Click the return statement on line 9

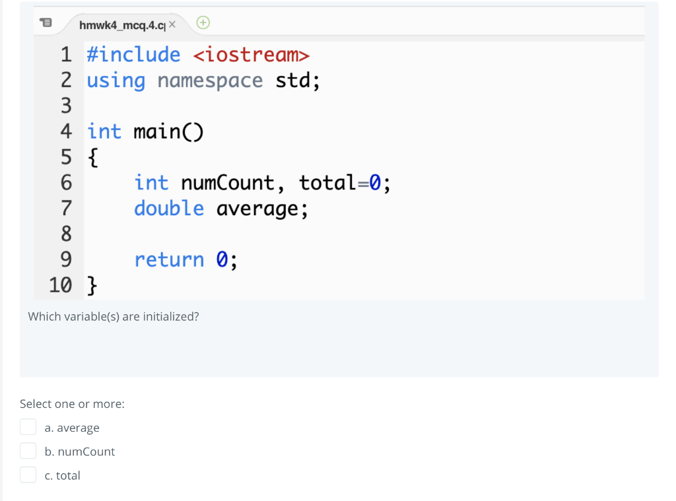pyautogui.click(x=170, y=259)
